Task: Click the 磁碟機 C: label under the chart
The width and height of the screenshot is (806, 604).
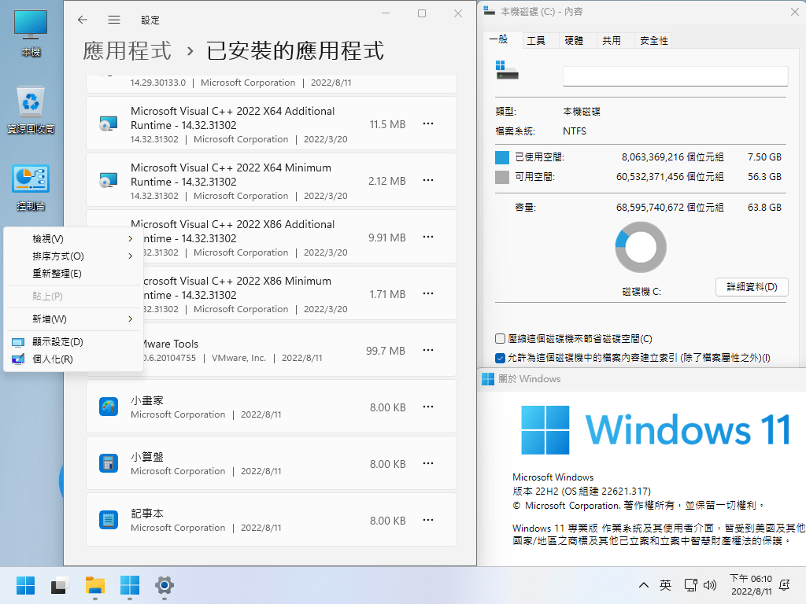Action: [641, 291]
